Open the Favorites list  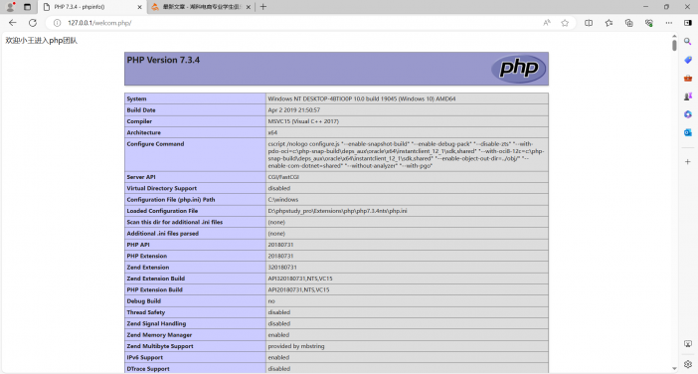(x=609, y=23)
